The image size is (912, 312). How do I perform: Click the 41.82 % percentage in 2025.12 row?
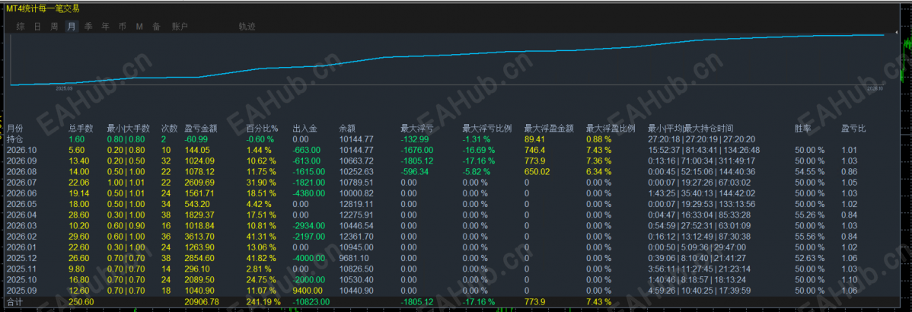coord(260,258)
